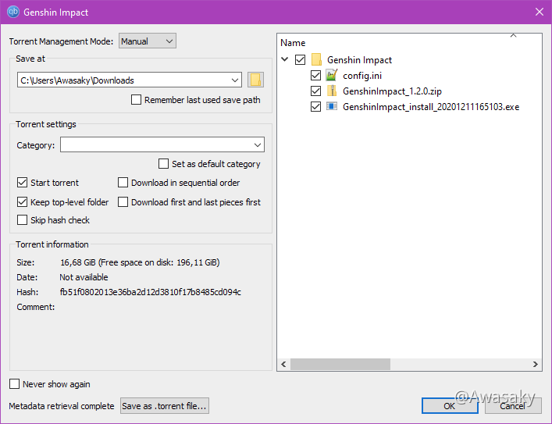The height and width of the screenshot is (424, 552).
Task: Select GenshinImpact_install_20201211165103.exe name
Action: coord(431,107)
